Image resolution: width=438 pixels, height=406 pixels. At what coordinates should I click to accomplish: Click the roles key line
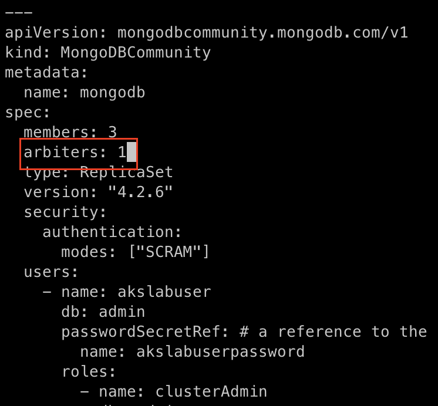(x=89, y=372)
